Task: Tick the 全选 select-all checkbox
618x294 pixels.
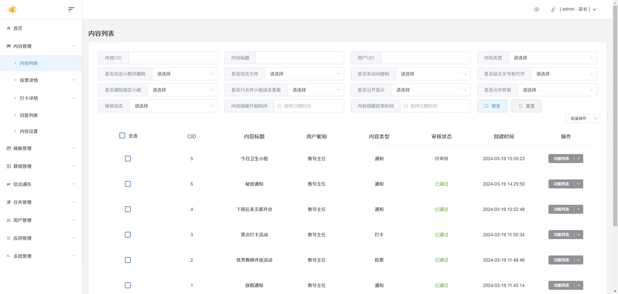Action: pos(122,136)
